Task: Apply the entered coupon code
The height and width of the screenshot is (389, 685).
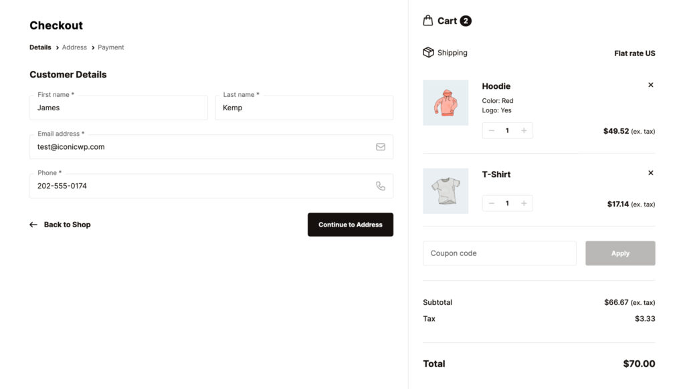Action: tap(620, 253)
